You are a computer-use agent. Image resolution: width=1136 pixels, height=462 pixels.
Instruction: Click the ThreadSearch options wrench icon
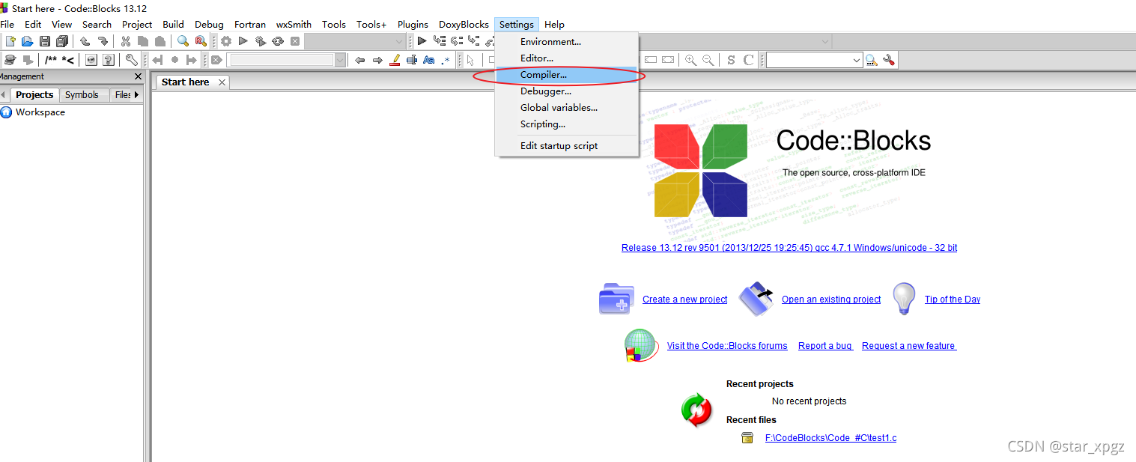[x=888, y=60]
